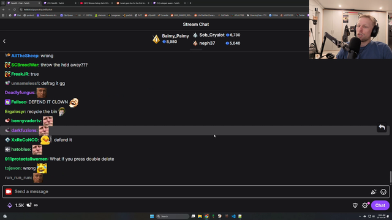Expand leaderboard via the small drag handle
The height and width of the screenshot is (220, 392).
pyautogui.click(x=196, y=50)
